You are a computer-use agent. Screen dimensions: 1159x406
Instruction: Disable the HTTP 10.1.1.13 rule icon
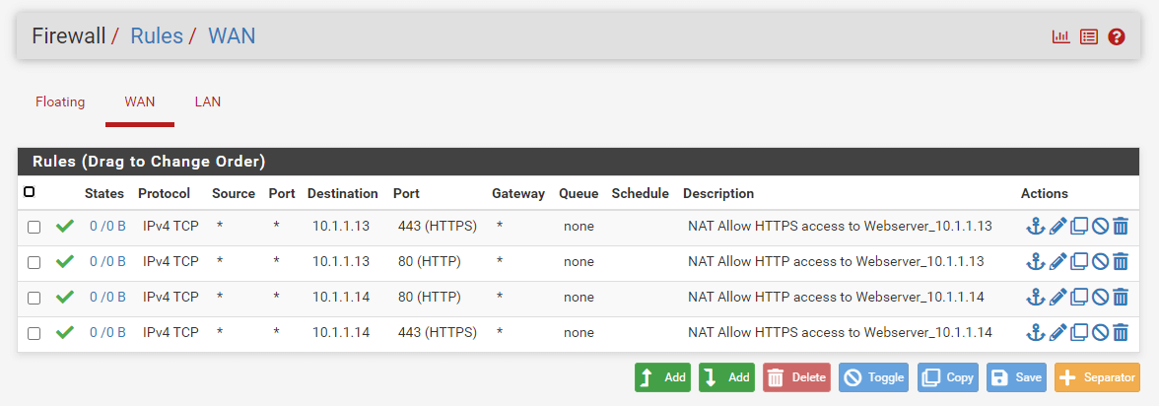[x=1100, y=261]
